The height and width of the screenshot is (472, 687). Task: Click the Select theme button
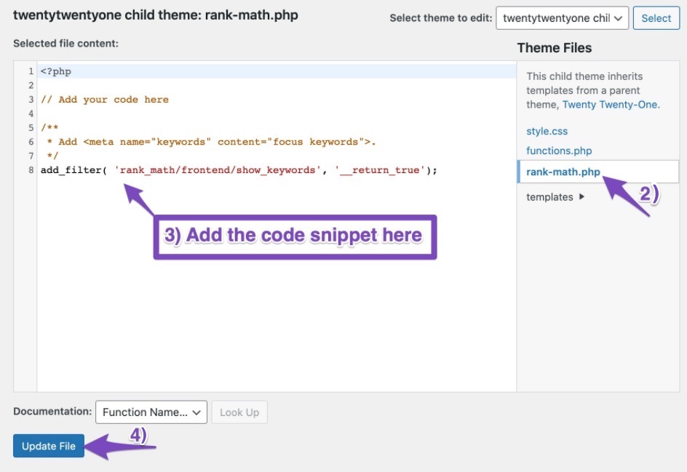click(x=656, y=18)
